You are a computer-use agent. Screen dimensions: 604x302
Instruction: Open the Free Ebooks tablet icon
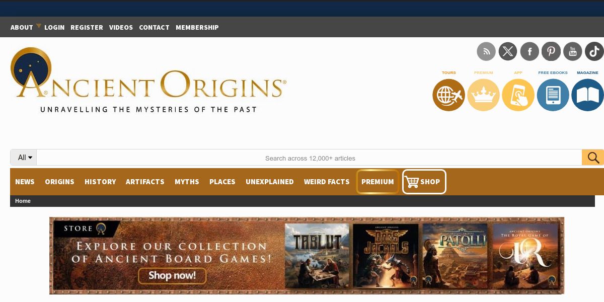click(553, 95)
